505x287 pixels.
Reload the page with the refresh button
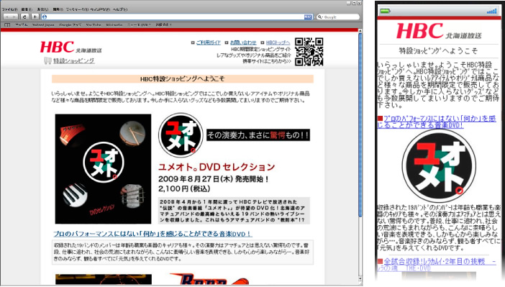[x=24, y=17]
